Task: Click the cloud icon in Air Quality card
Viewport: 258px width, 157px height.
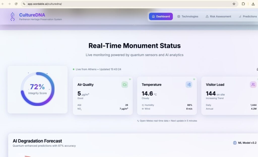Action: click(125, 85)
